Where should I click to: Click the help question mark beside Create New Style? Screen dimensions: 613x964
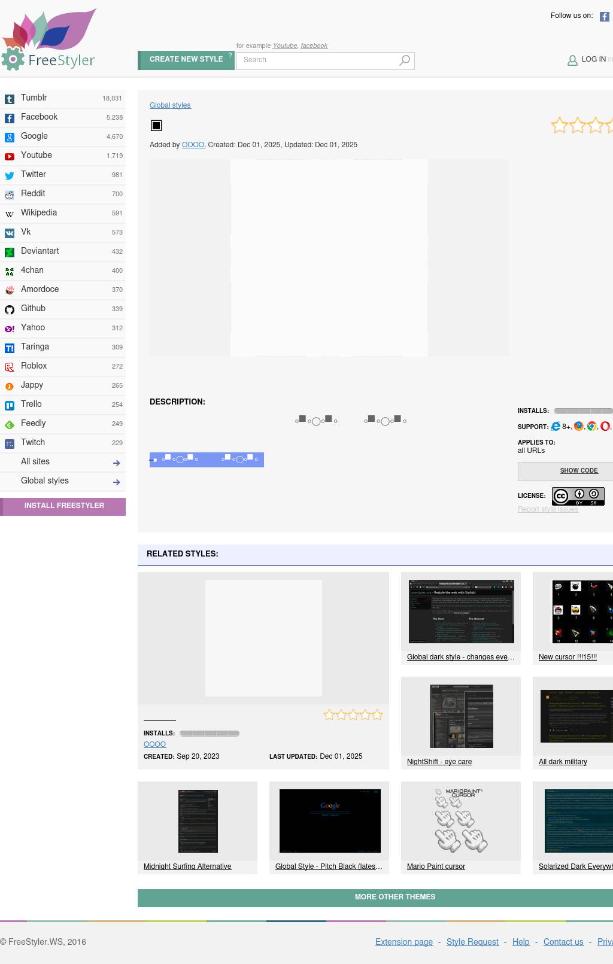tap(230, 56)
